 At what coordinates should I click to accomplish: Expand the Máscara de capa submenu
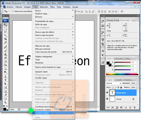73,46
